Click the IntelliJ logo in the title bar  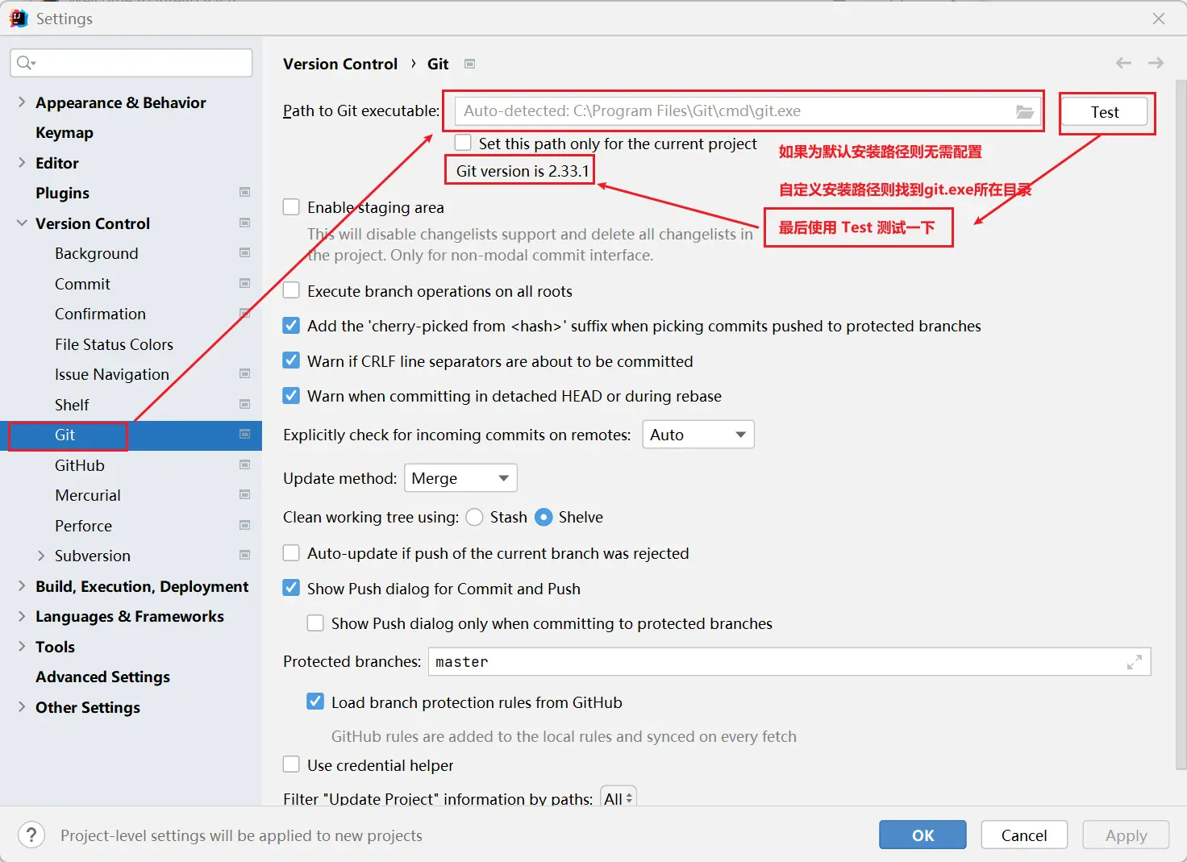click(x=19, y=19)
